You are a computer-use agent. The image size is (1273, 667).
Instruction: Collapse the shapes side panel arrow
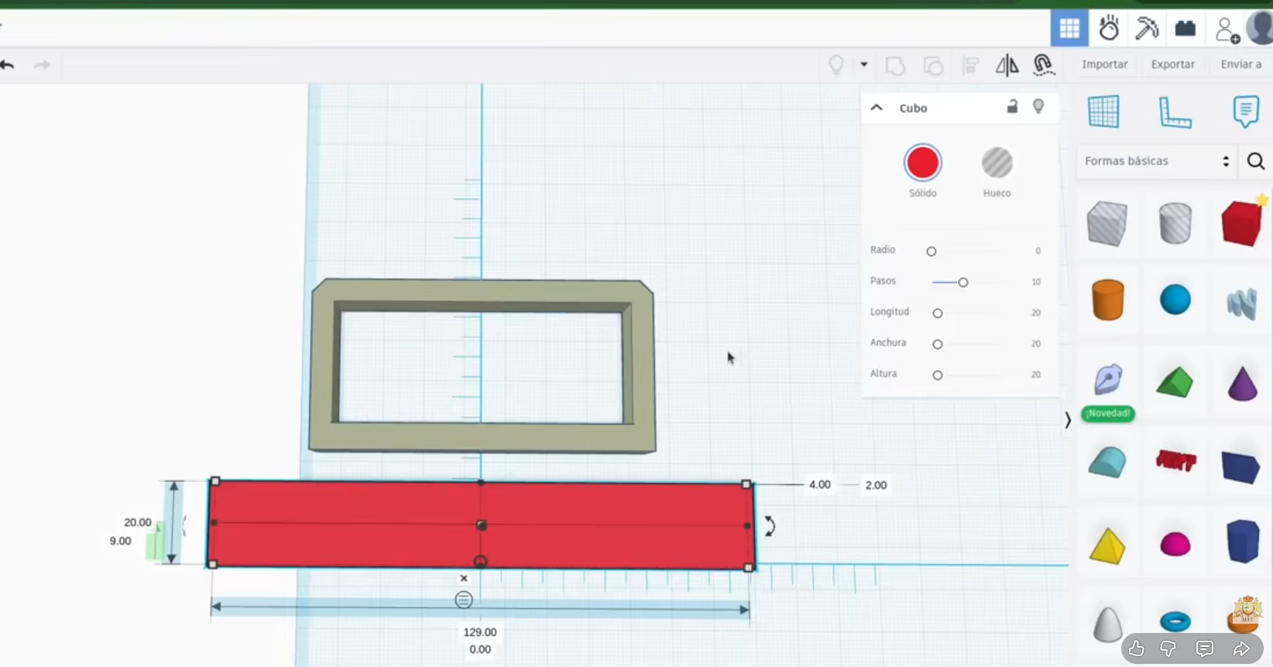pos(1068,420)
